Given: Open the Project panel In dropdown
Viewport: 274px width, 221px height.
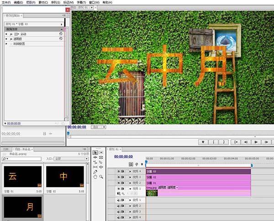Looking at the screenshot, I should pos(71,159).
